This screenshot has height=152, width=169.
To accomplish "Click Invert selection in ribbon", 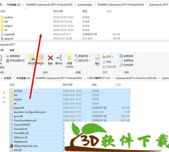I will point(126,65).
